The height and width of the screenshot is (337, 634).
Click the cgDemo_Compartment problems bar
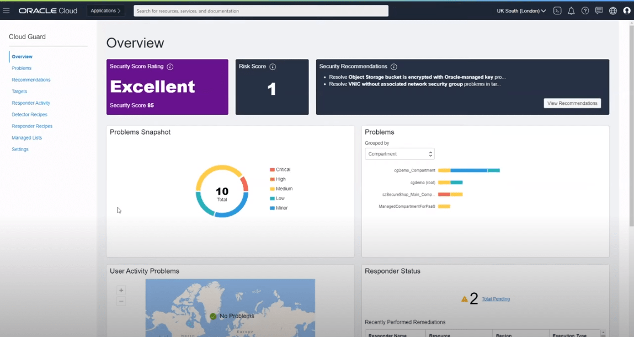(x=469, y=170)
